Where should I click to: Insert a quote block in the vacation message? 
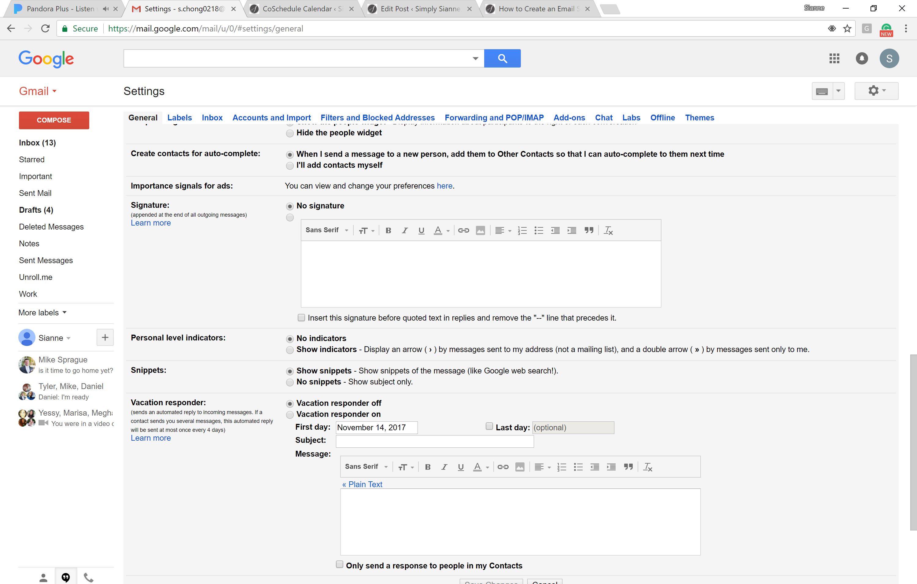click(628, 467)
